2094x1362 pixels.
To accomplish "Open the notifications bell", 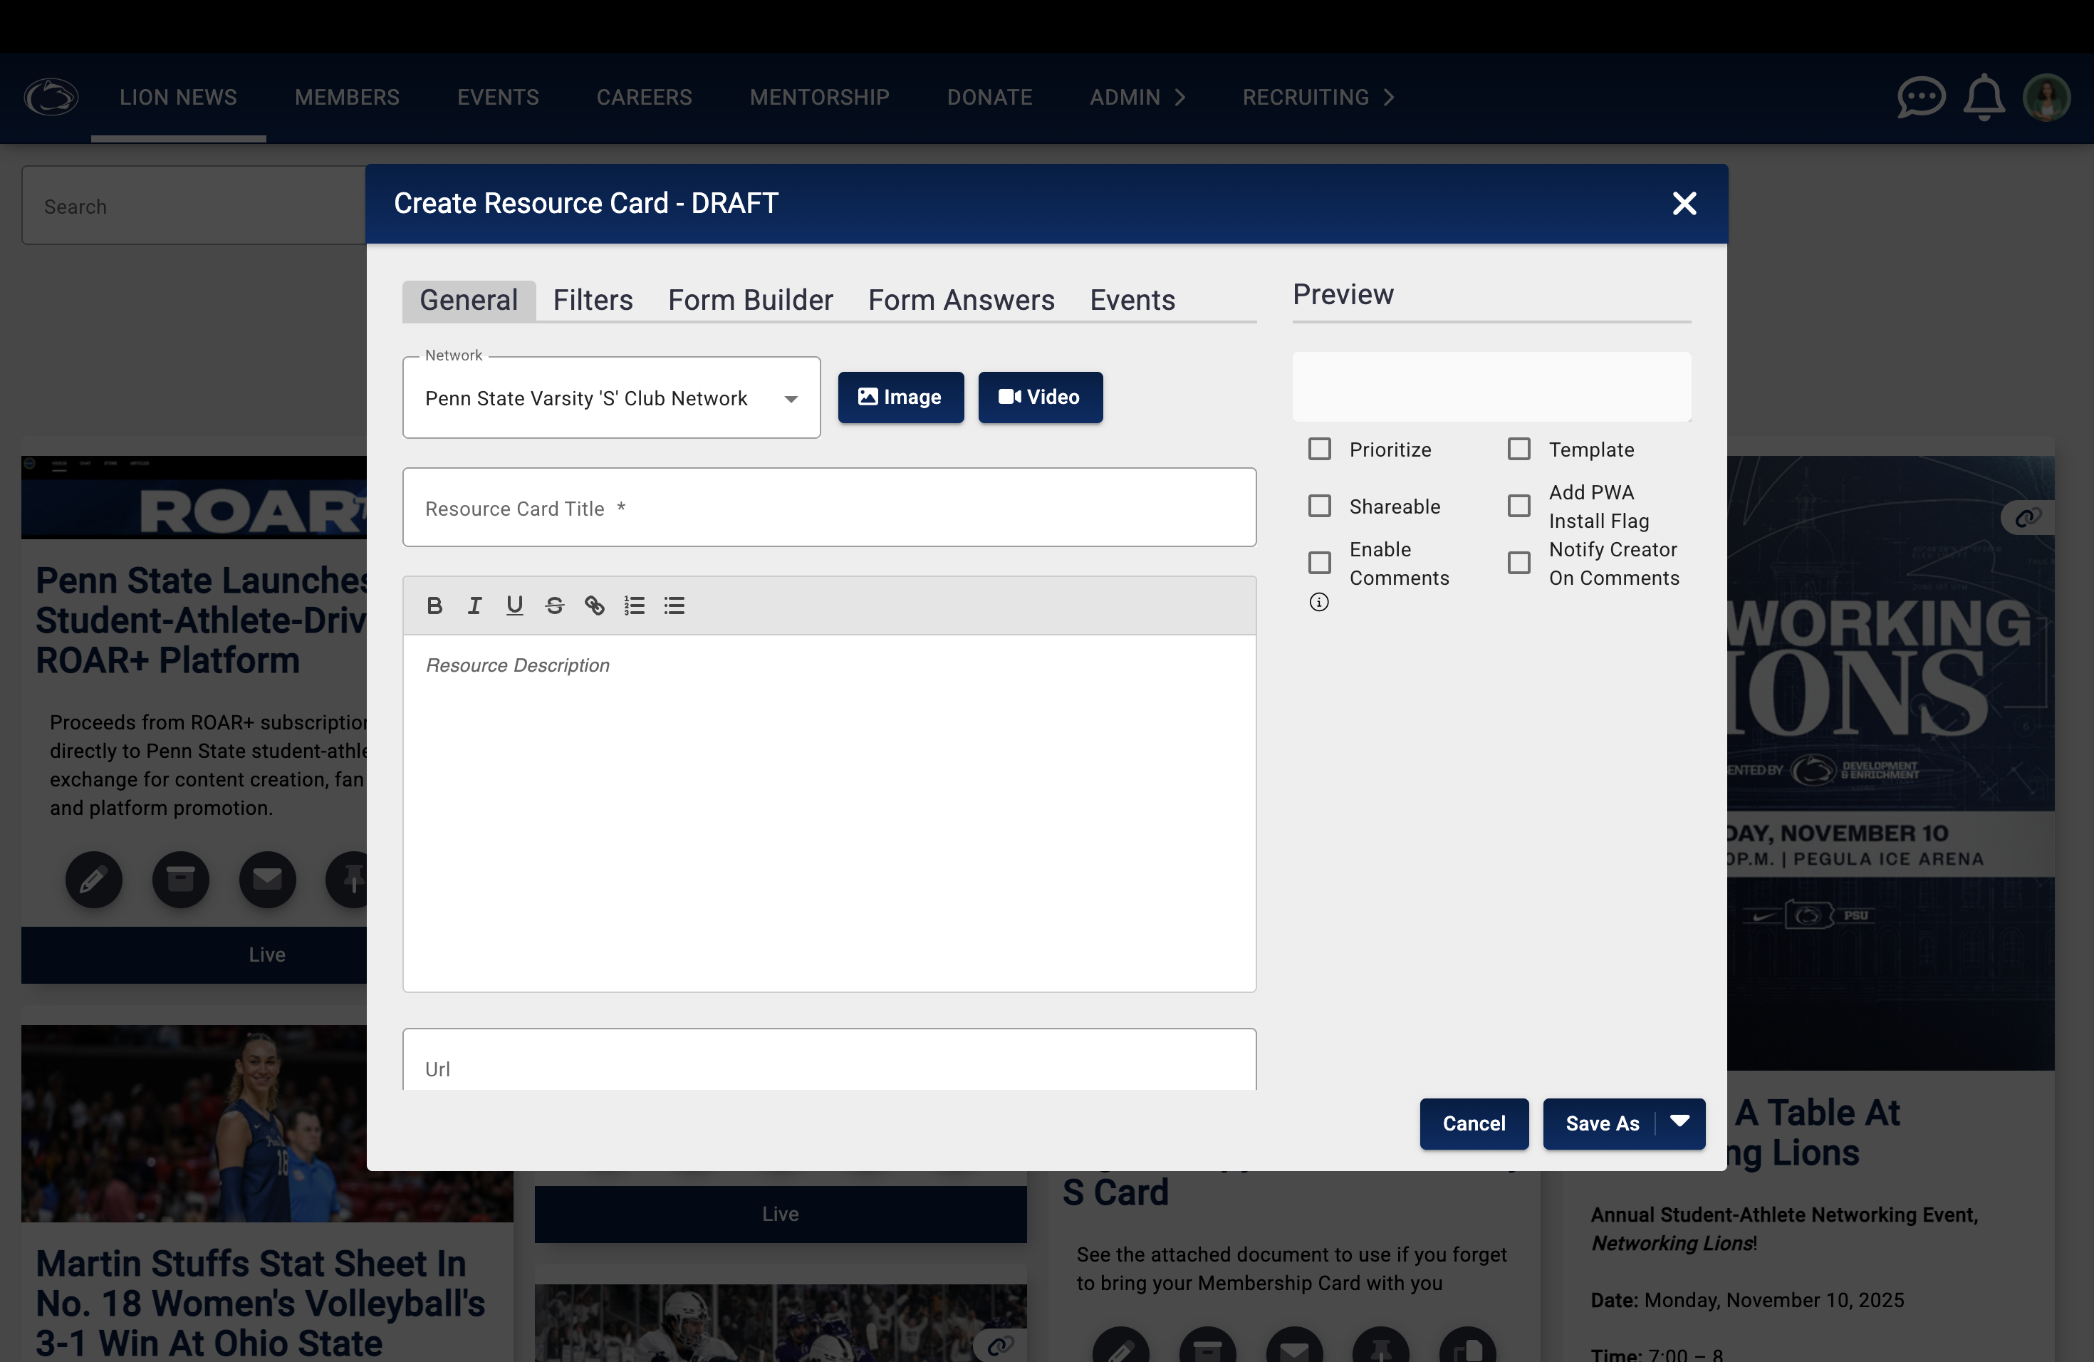I will click(1984, 98).
